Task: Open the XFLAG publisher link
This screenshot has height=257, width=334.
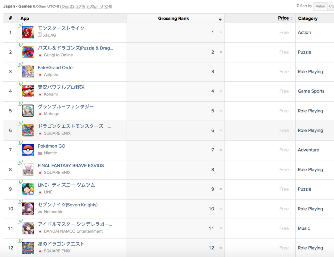Action: 50,35
